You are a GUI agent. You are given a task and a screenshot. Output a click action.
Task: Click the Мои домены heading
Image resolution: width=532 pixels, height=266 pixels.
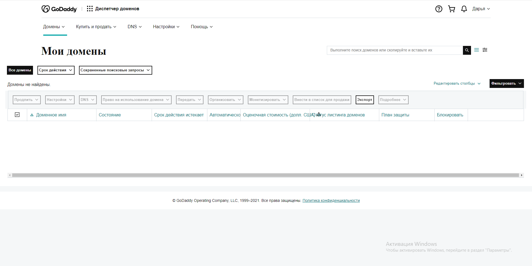point(74,51)
